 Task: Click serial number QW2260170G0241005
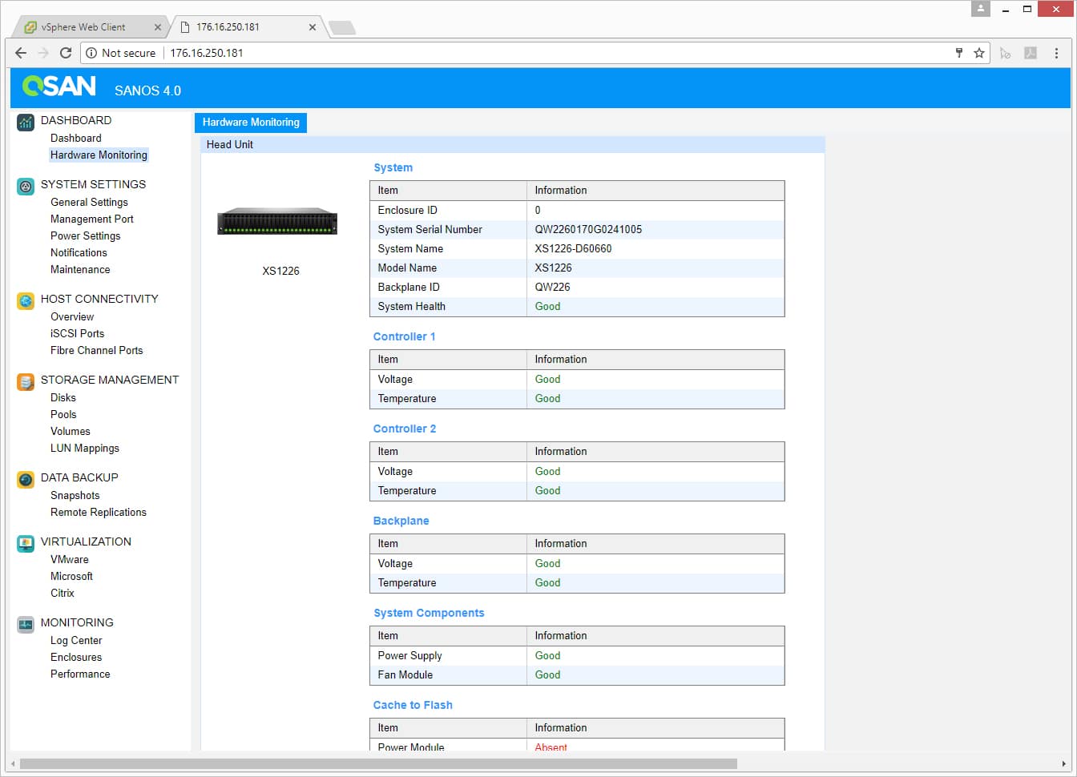588,229
